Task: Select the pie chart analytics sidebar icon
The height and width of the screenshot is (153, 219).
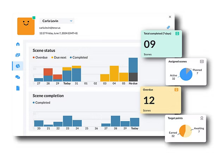Action: click(18, 66)
